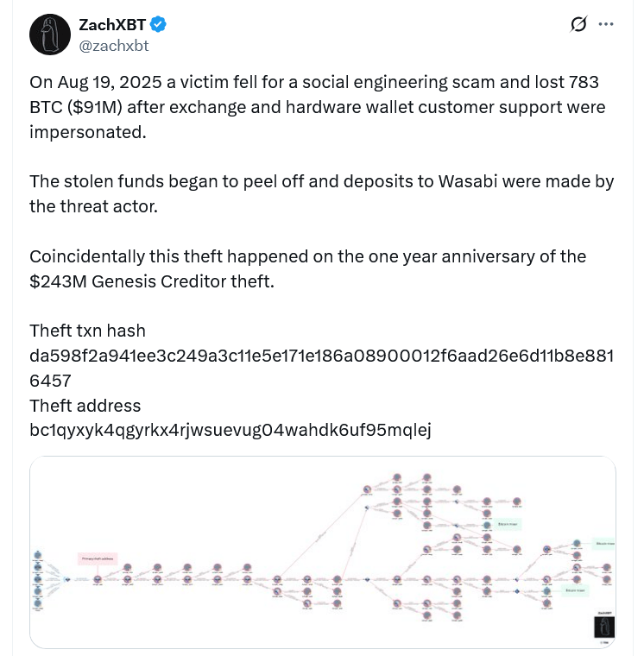Open the Grok icon on the post
The height and width of the screenshot is (656, 644).
(579, 25)
